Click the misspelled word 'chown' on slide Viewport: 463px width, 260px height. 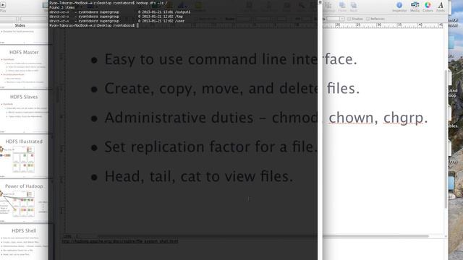(x=351, y=118)
